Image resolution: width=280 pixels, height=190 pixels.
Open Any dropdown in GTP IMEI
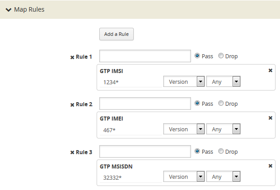pos(224,129)
